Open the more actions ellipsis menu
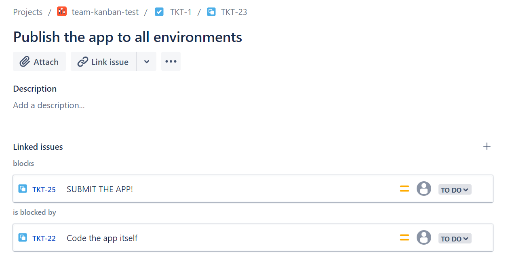512x279 pixels. coord(171,61)
